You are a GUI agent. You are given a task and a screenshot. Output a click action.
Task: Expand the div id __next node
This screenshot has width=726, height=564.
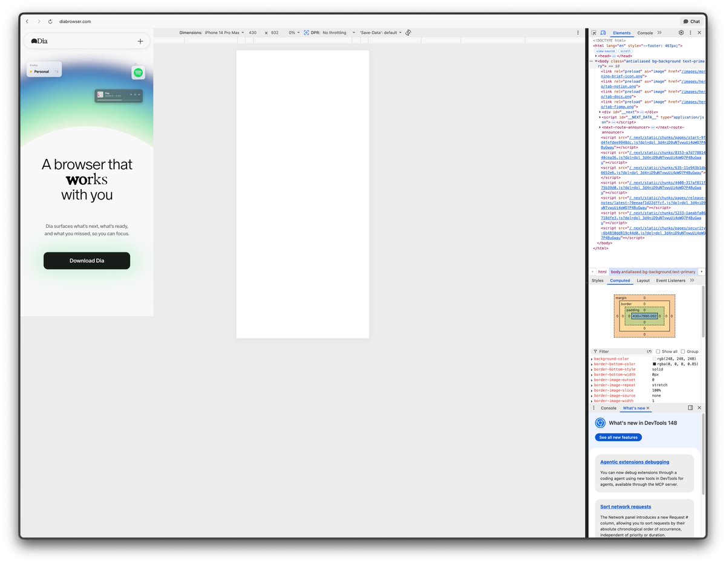(600, 112)
